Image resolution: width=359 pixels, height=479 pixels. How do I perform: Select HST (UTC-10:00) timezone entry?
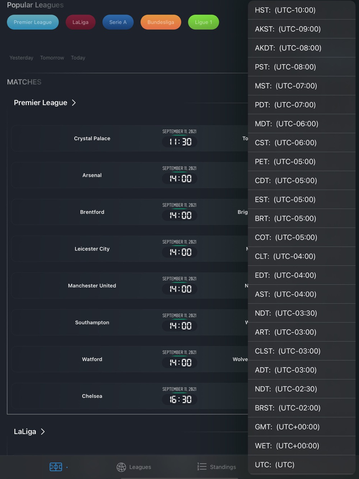tap(285, 10)
